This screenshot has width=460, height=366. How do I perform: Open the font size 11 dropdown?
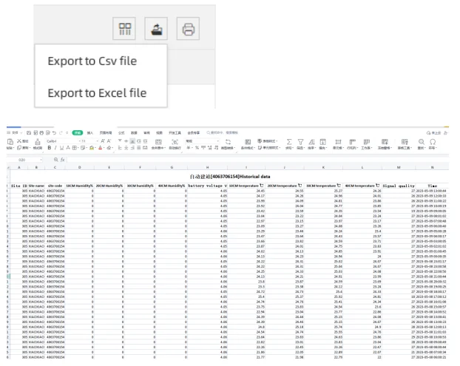[x=89, y=141]
